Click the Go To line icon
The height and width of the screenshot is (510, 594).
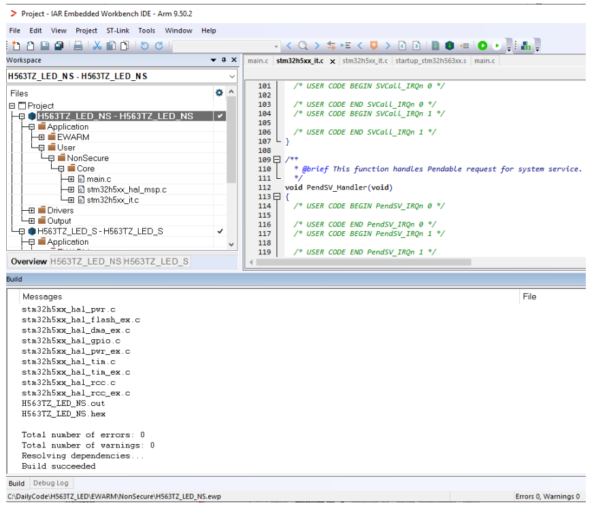(x=346, y=46)
